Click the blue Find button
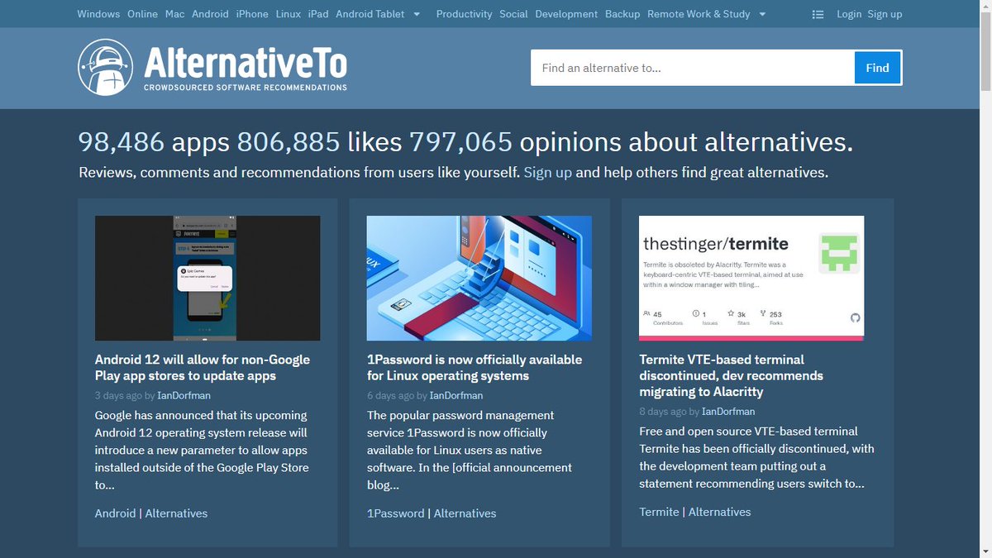The height and width of the screenshot is (558, 992). (x=878, y=68)
